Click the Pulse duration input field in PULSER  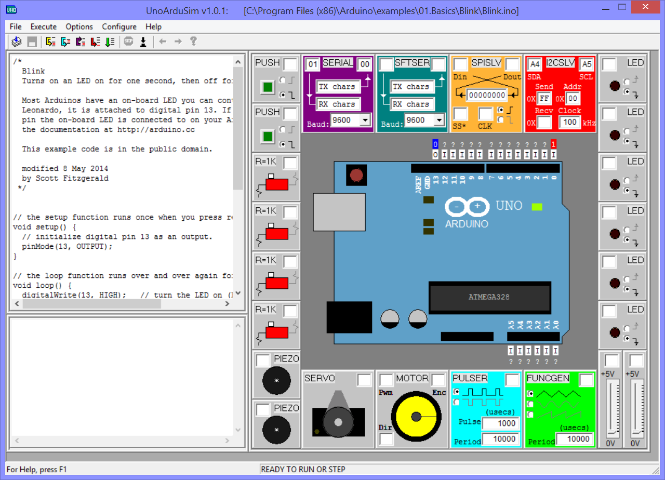(501, 423)
